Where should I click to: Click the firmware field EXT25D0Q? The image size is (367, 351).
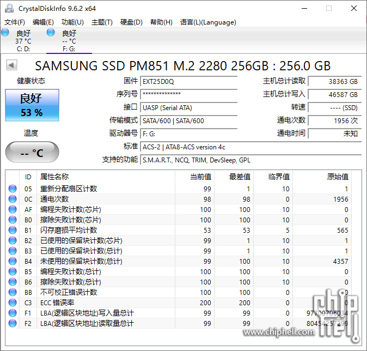[189, 82]
